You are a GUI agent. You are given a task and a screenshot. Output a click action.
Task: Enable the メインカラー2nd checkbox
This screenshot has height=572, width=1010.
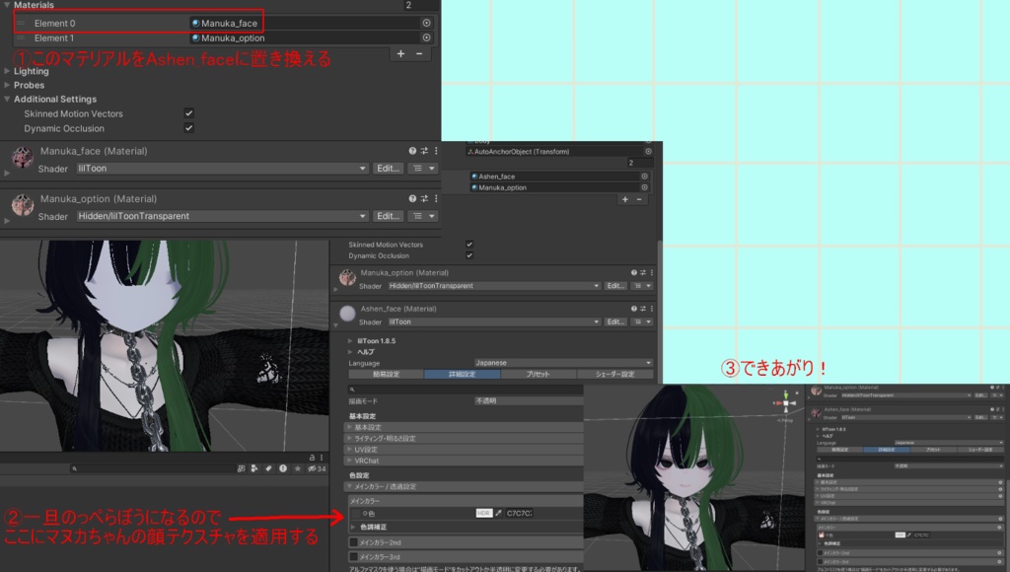click(353, 540)
